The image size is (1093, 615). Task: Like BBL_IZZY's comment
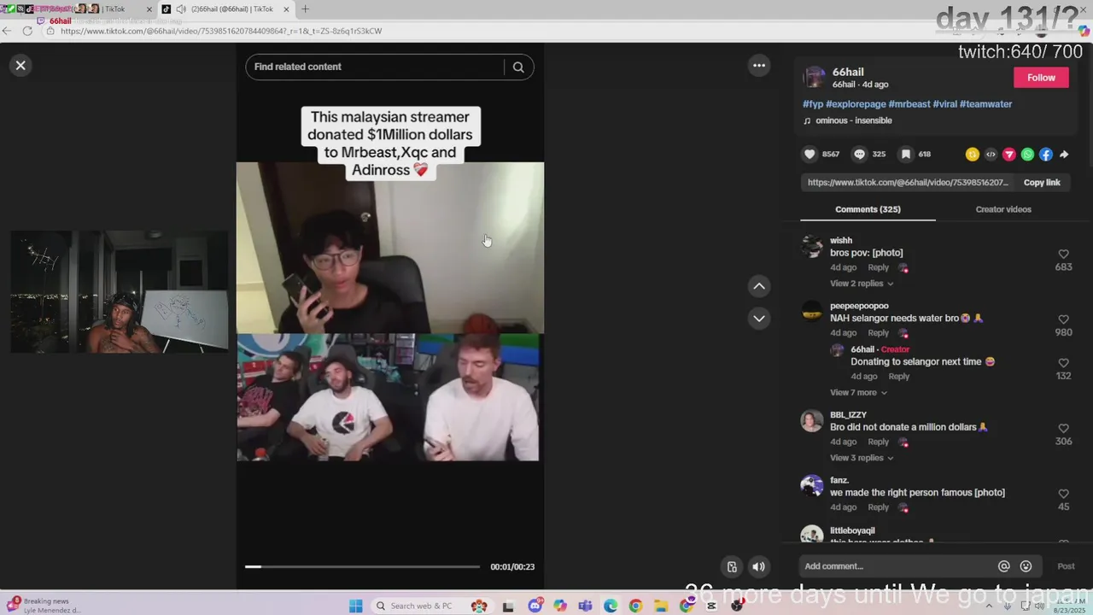1063,429
